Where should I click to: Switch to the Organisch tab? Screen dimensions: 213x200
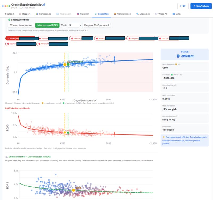click(143, 14)
